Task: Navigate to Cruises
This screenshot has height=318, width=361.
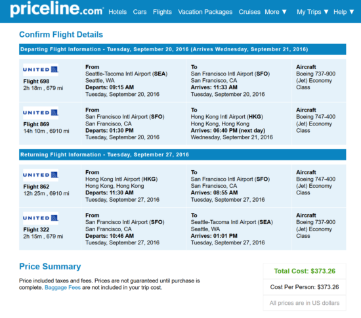Action: click(249, 12)
